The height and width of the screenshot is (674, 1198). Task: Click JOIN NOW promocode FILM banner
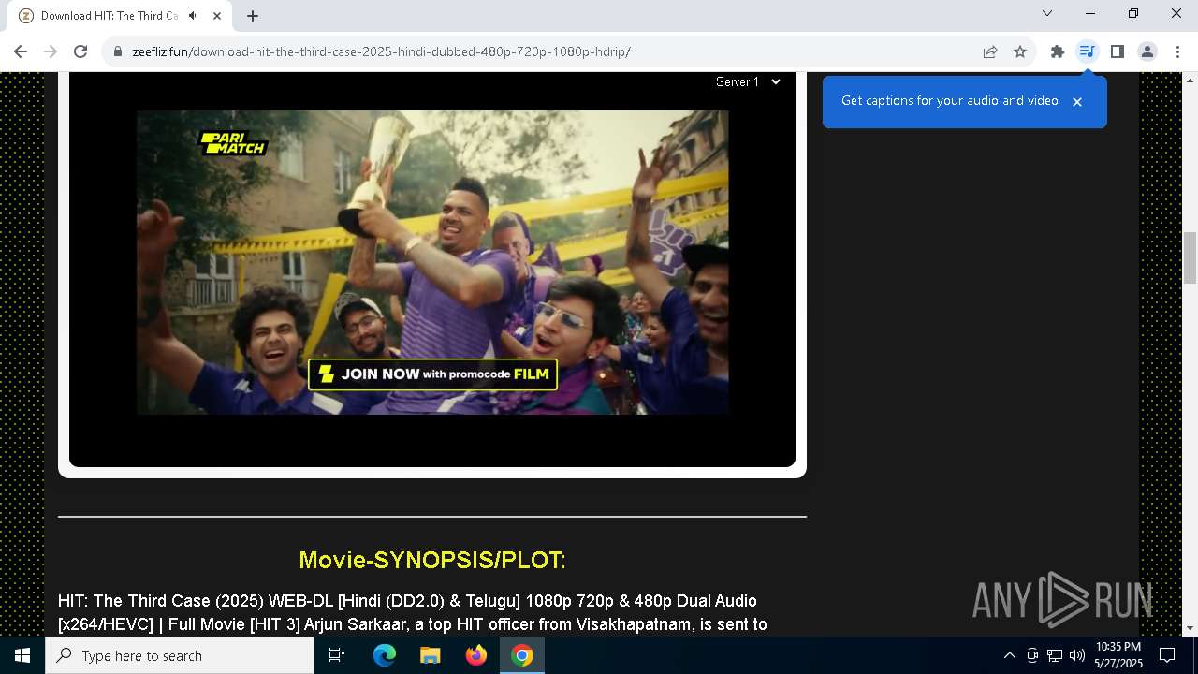point(432,374)
